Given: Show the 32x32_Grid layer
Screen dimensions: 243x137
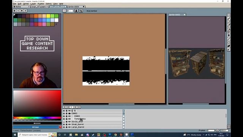Looking at the screenshot, I should [x=64, y=122].
